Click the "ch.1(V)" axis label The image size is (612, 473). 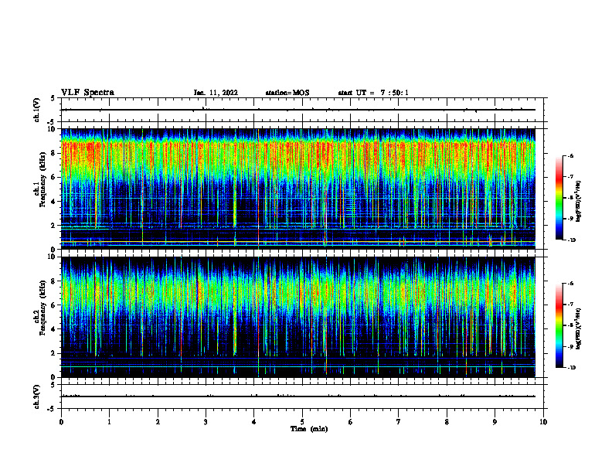[x=37, y=110]
